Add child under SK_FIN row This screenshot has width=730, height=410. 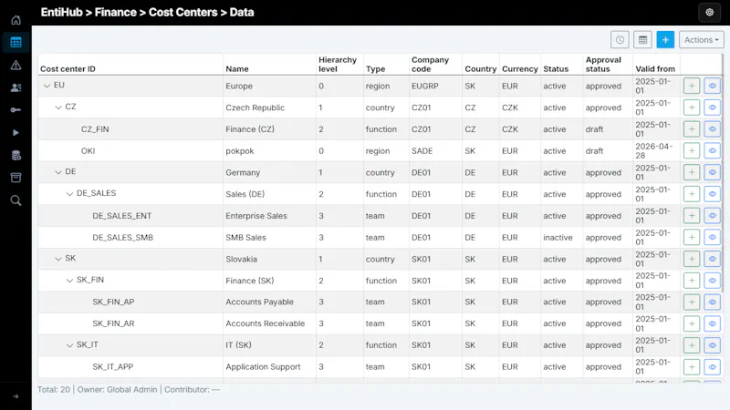[692, 281]
